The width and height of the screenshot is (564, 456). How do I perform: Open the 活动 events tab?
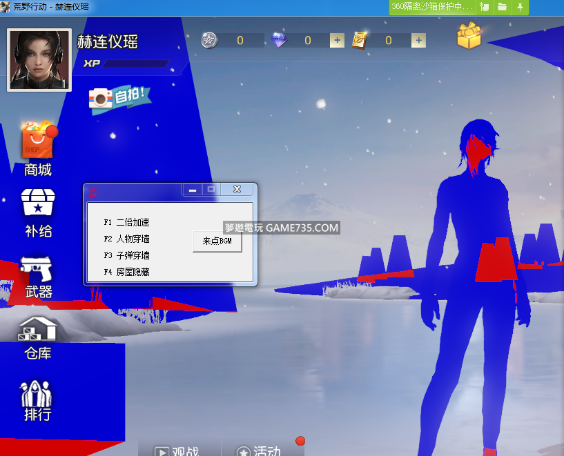point(258,451)
